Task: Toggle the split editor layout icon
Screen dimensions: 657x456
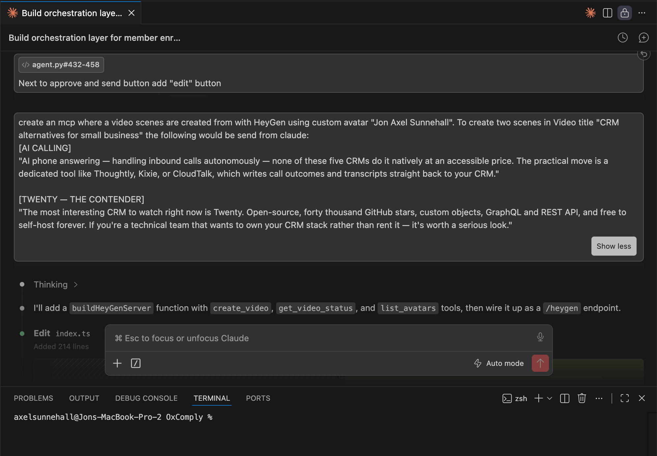Action: (x=607, y=13)
